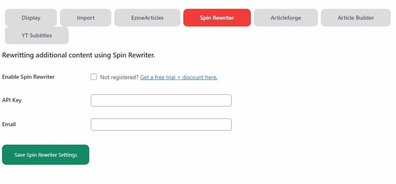Switch to the Import tab
396x184 pixels.
pos(86,18)
